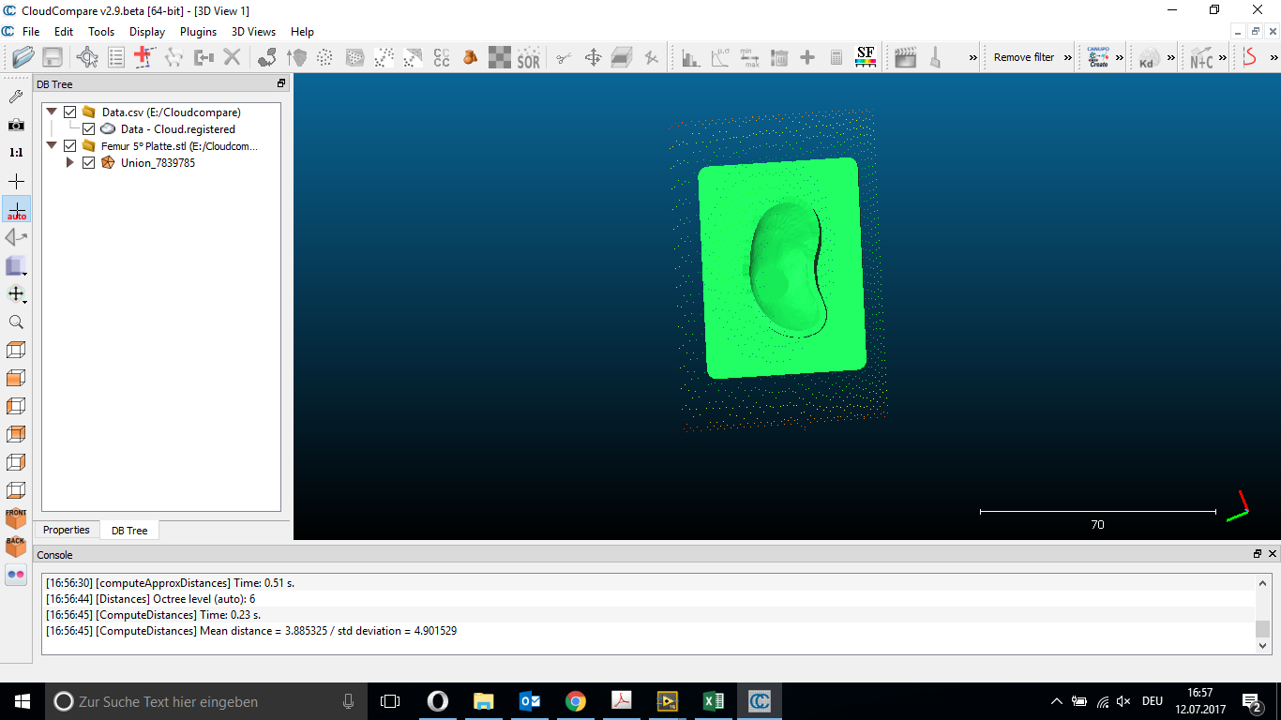The width and height of the screenshot is (1281, 720).
Task: Open Excel from the taskbar
Action: click(713, 701)
